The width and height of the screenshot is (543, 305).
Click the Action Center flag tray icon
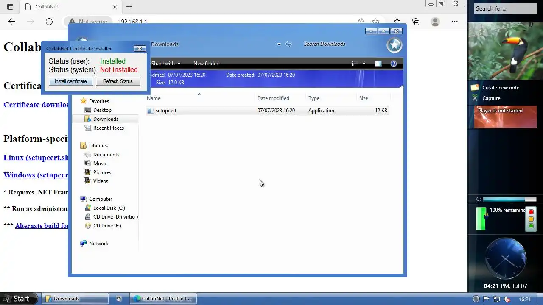487,299
